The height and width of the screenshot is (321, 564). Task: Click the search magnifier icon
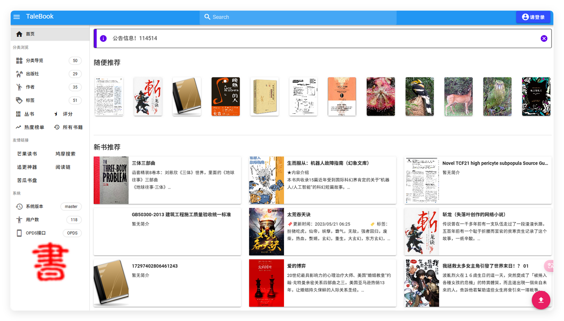tap(207, 17)
